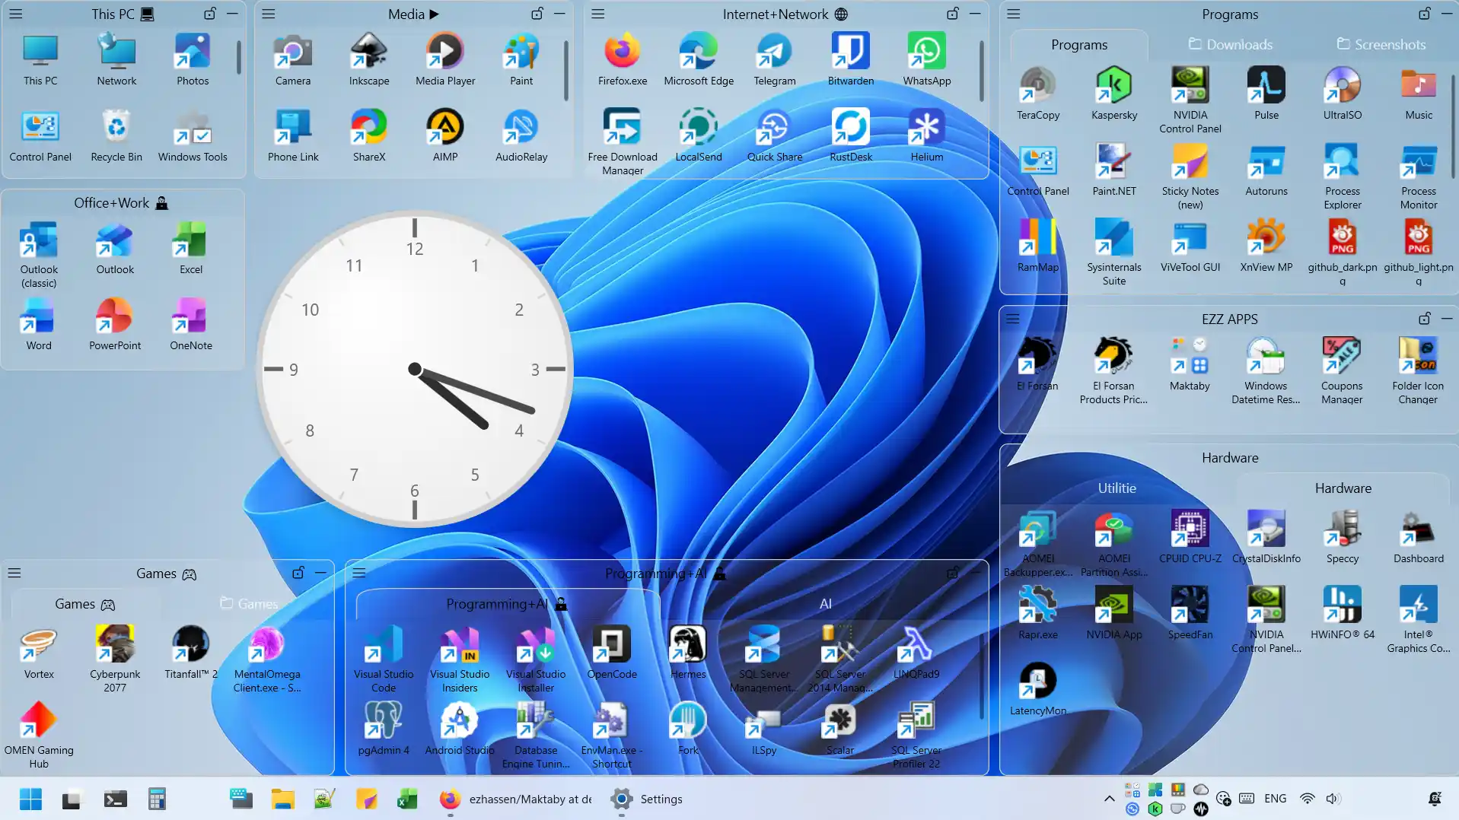Viewport: 1459px width, 820px height.
Task: Show hidden system tray icons chevron
Action: pos(1109,799)
